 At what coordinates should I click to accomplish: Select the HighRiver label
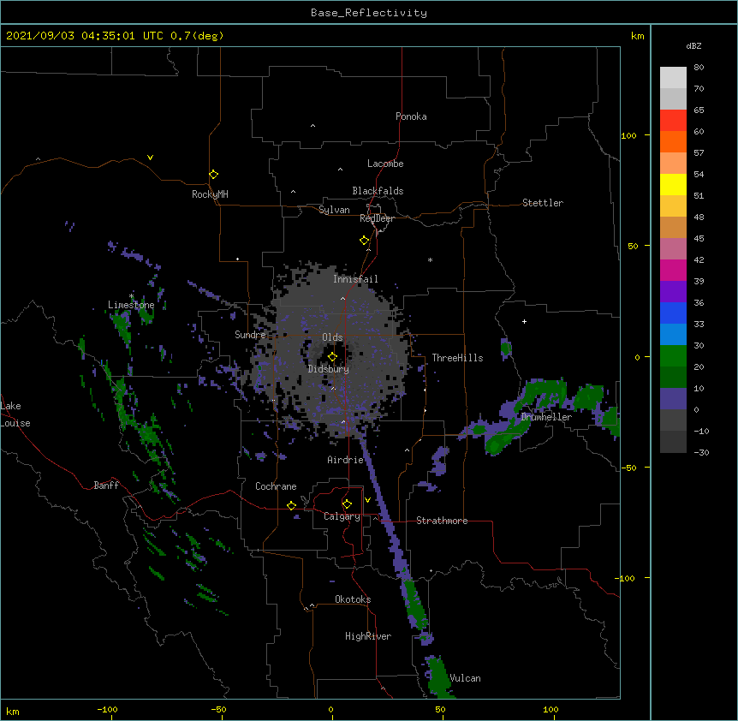tap(368, 636)
